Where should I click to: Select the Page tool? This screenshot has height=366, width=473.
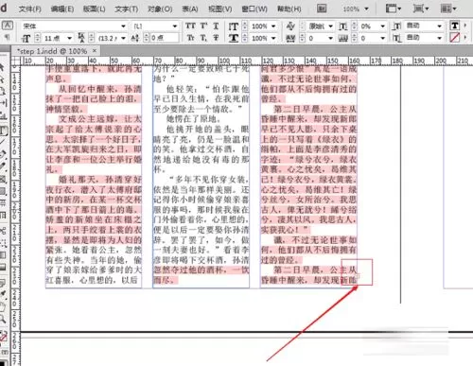(x=3, y=92)
